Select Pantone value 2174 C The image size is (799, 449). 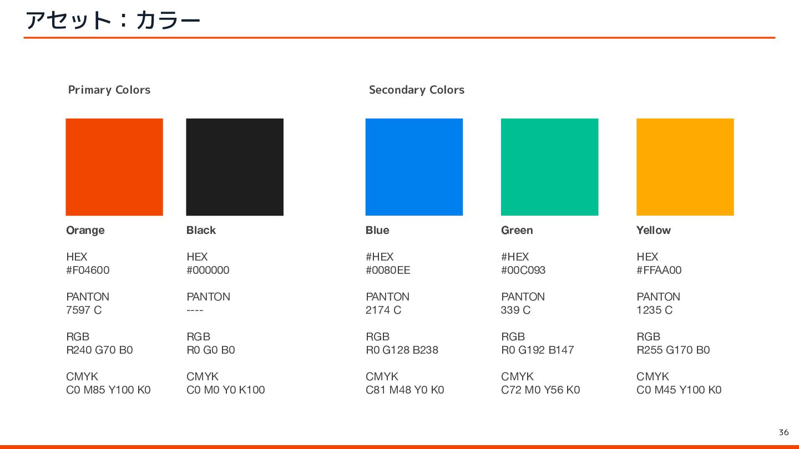tap(383, 310)
